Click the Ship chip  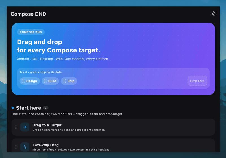(x=69, y=81)
